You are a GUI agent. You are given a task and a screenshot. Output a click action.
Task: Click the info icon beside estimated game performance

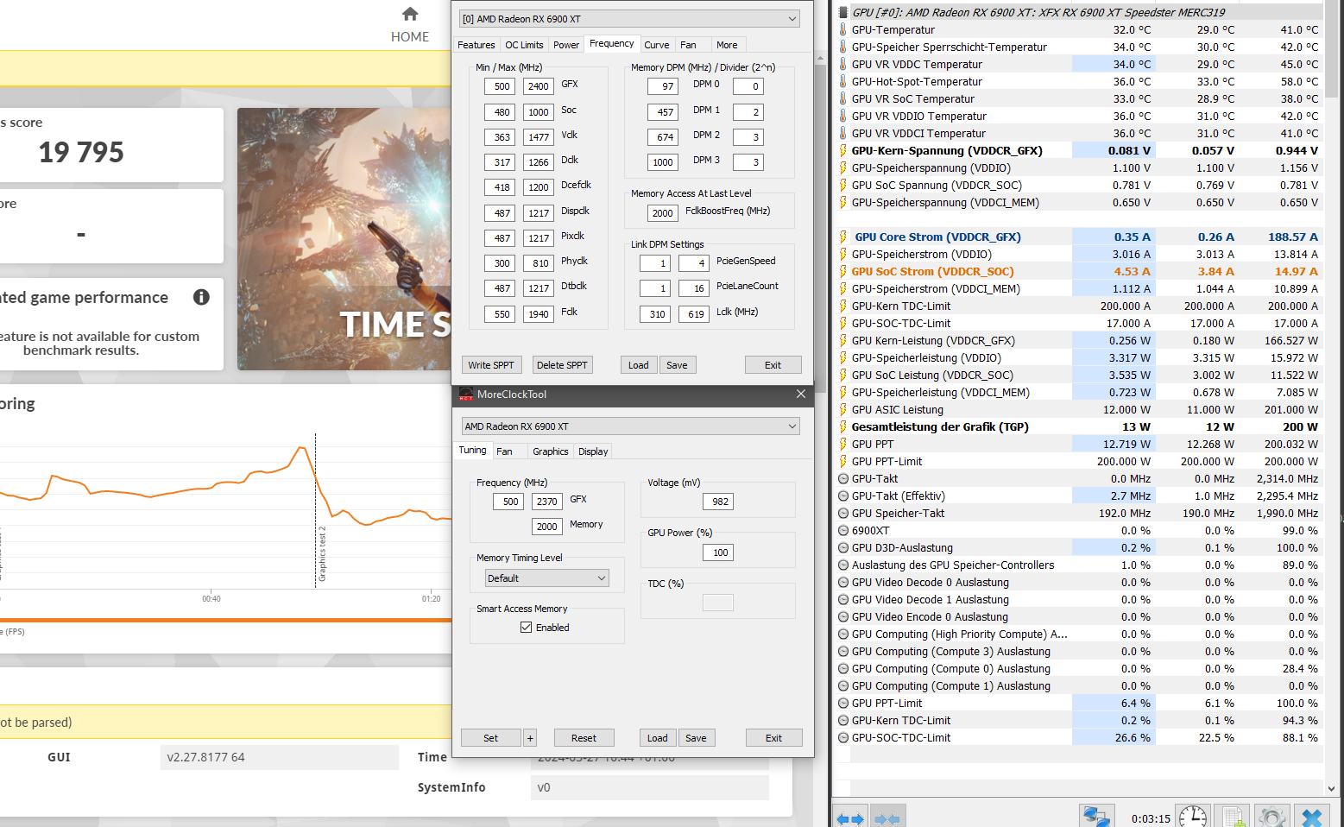(x=201, y=297)
